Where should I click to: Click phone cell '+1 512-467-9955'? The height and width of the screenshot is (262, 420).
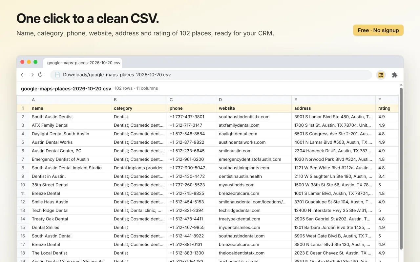pyautogui.click(x=192, y=227)
